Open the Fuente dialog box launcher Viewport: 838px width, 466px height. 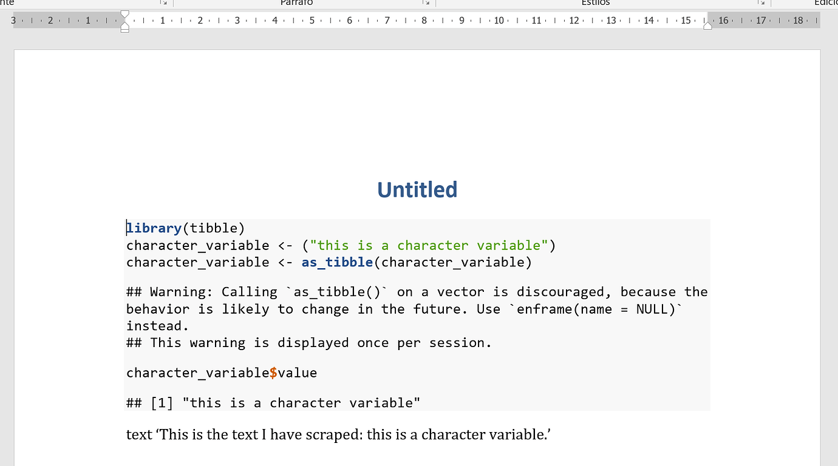point(163,3)
